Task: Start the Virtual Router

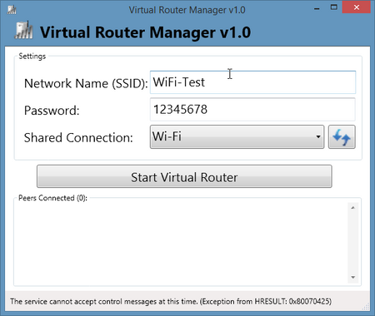Action: pyautogui.click(x=184, y=176)
